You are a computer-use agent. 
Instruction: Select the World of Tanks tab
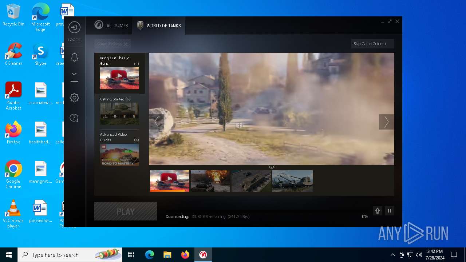point(159,25)
